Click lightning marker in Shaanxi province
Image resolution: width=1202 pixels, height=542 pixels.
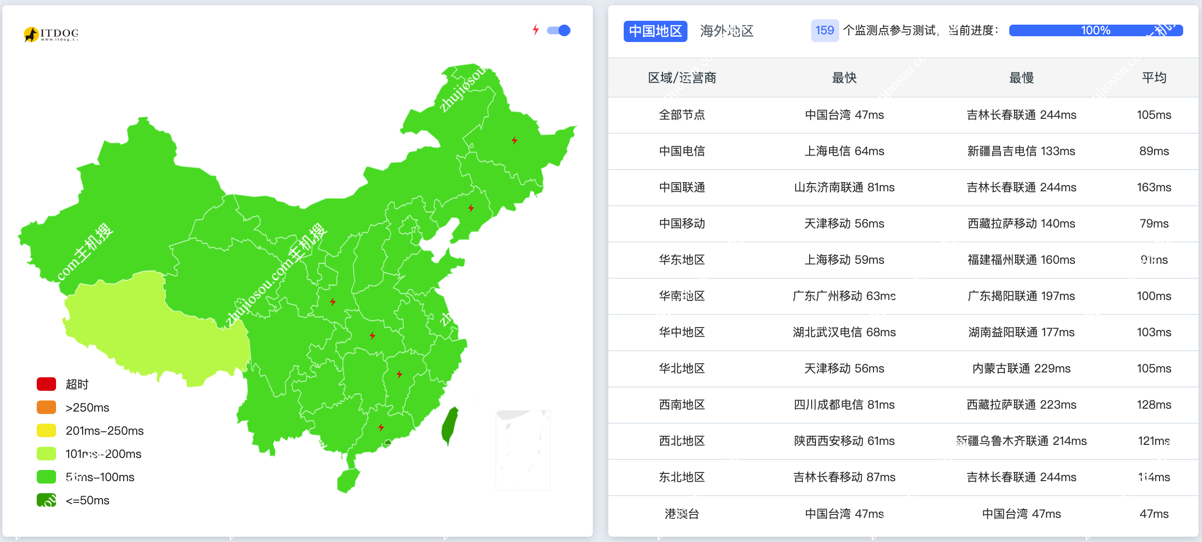point(333,302)
